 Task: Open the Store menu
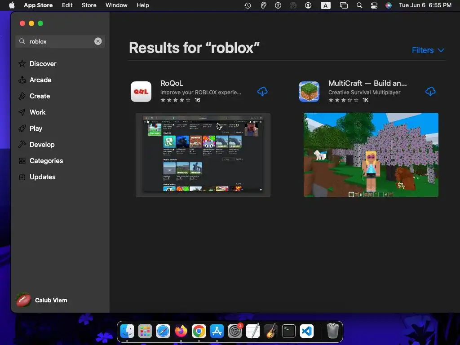[x=89, y=5]
